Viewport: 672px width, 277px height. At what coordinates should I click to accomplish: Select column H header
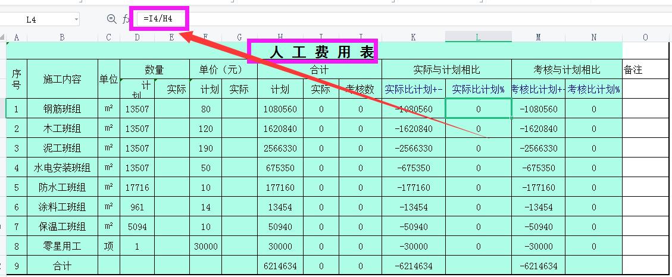coord(280,37)
